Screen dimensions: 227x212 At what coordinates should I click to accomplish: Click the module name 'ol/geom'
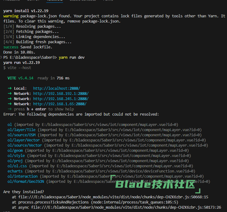point(15,151)
